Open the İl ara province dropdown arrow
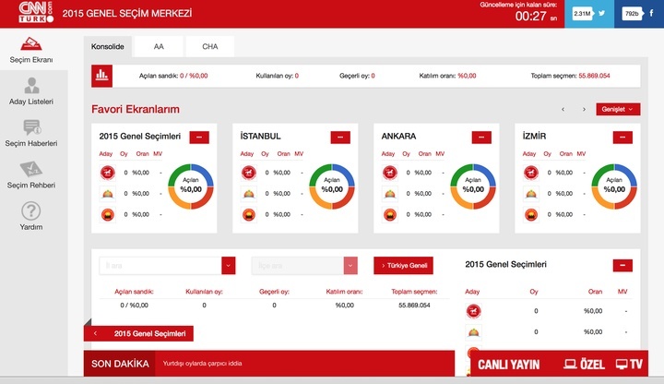This screenshot has height=384, width=664. (x=229, y=266)
